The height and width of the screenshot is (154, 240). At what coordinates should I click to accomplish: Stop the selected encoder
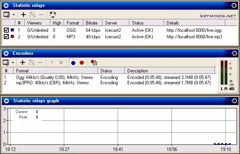coord(61,62)
